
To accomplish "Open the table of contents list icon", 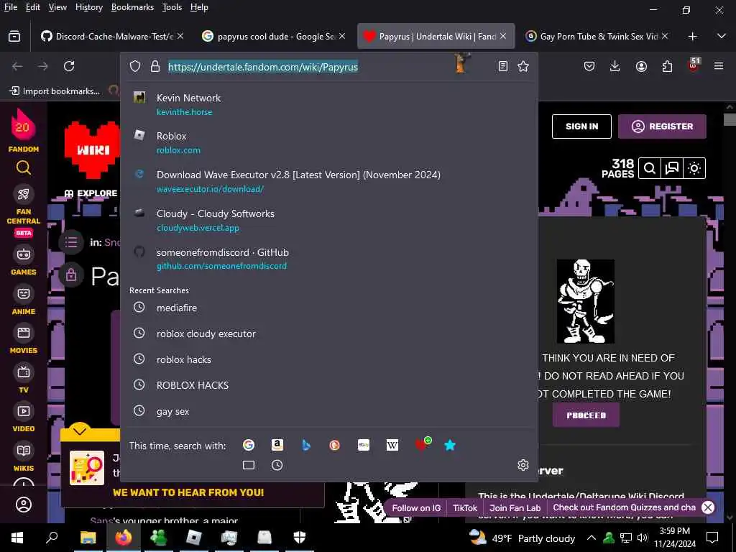I will (71, 242).
